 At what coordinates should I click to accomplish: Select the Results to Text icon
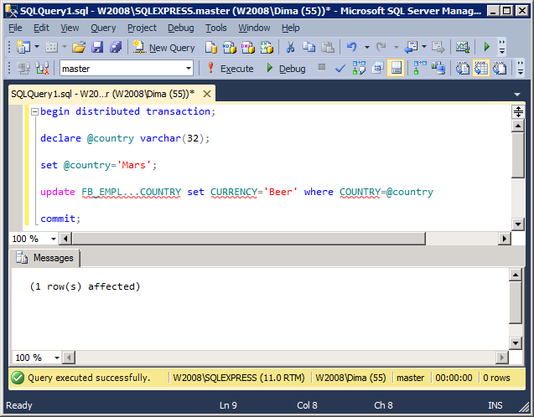pos(463,68)
